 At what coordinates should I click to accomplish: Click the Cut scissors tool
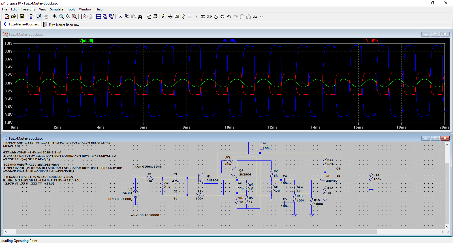point(120,17)
